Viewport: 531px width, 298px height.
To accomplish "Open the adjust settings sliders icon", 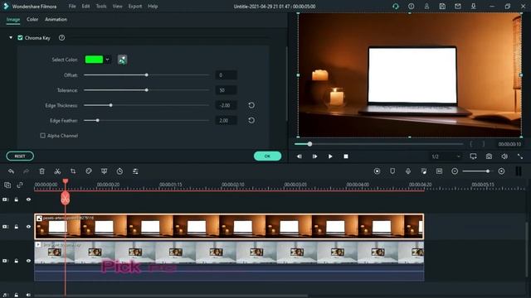I will [135, 171].
